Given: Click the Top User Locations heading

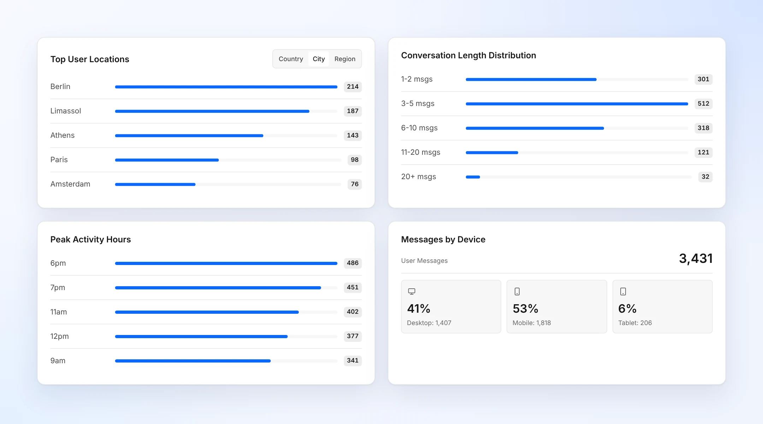Looking at the screenshot, I should (90, 59).
